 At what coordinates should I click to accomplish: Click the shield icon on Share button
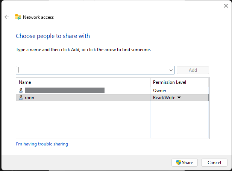coord(179,162)
